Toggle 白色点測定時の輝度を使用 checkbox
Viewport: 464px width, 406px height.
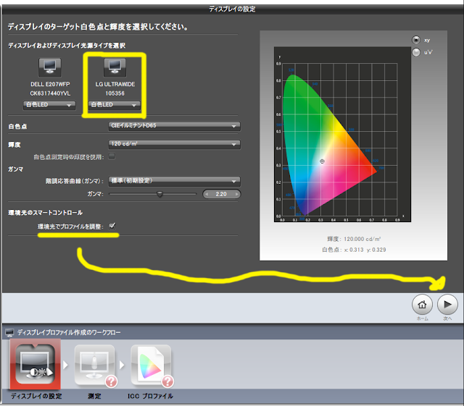(x=112, y=156)
